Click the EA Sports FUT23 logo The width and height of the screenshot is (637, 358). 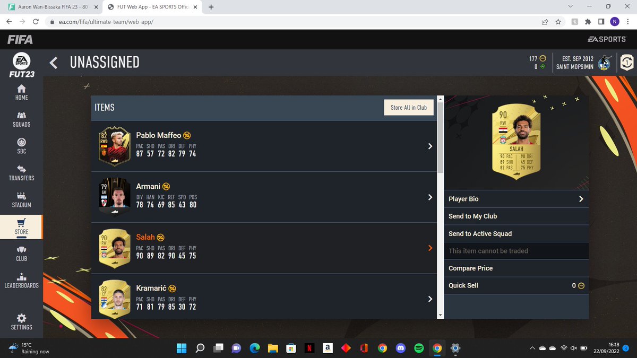(21, 65)
